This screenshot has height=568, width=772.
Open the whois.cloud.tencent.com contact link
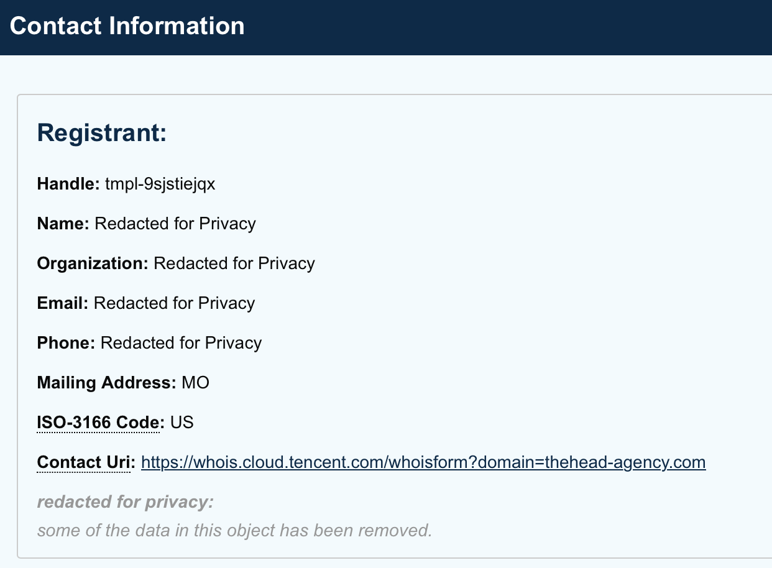click(423, 463)
